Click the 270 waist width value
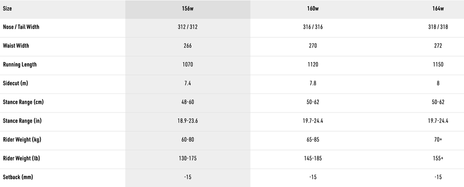This screenshot has width=464, height=187. [x=313, y=46]
